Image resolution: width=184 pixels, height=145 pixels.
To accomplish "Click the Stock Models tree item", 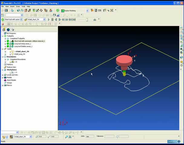I will click(11, 80).
